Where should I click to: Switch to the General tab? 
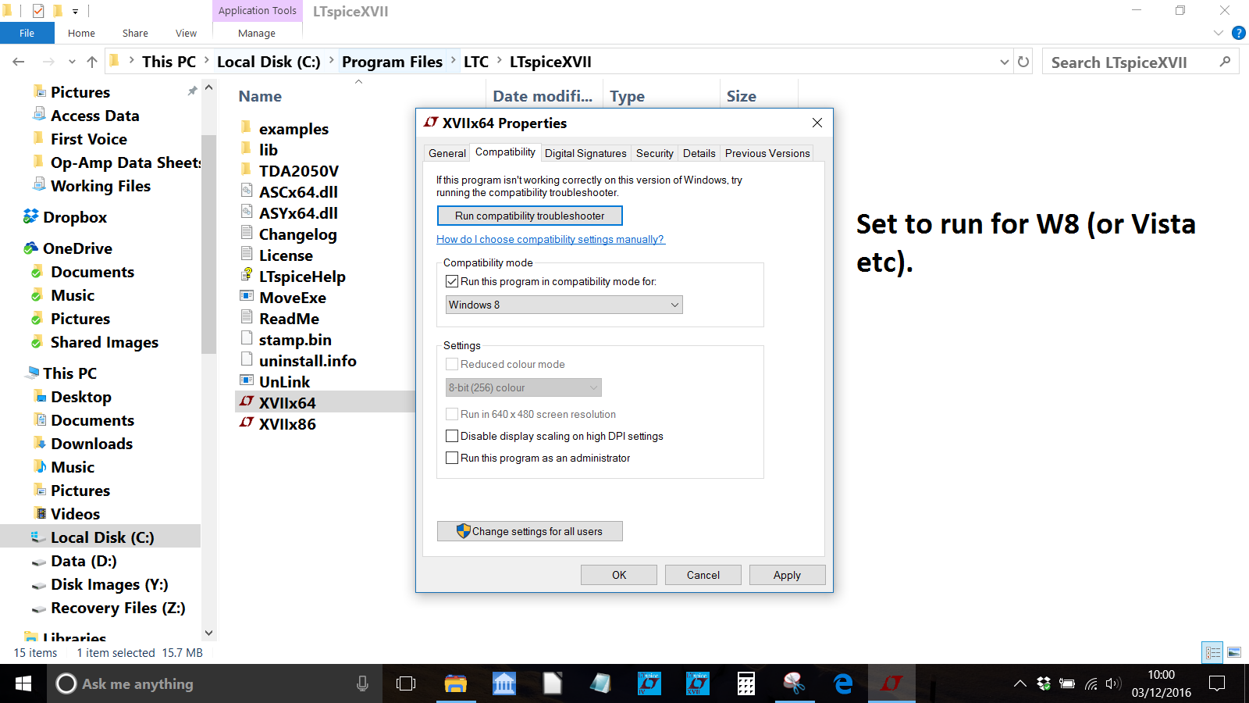coord(447,153)
